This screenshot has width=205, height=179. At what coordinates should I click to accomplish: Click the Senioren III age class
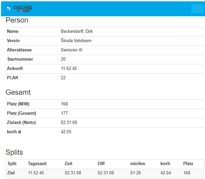coord(72,50)
